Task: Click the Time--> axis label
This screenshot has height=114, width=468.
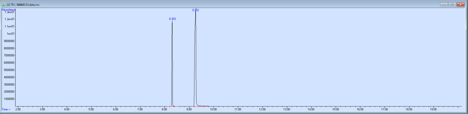Action: 6,110
